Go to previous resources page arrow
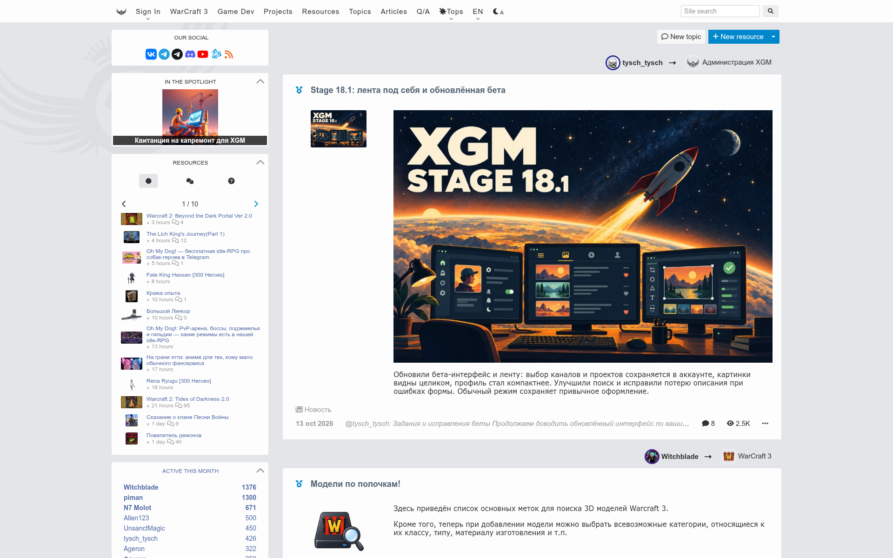The image size is (893, 558). (124, 204)
